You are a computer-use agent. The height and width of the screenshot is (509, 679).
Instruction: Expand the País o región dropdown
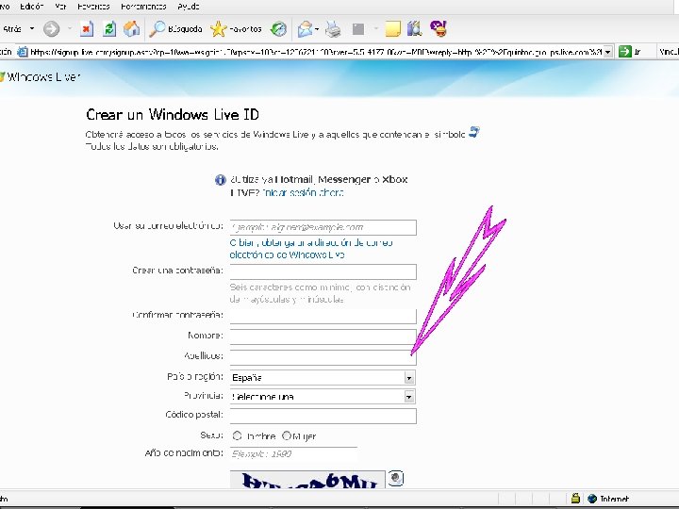point(408,378)
